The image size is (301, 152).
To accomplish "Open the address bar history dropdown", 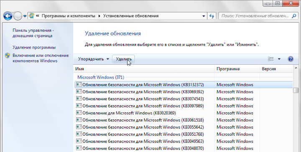I will (x=204, y=16).
